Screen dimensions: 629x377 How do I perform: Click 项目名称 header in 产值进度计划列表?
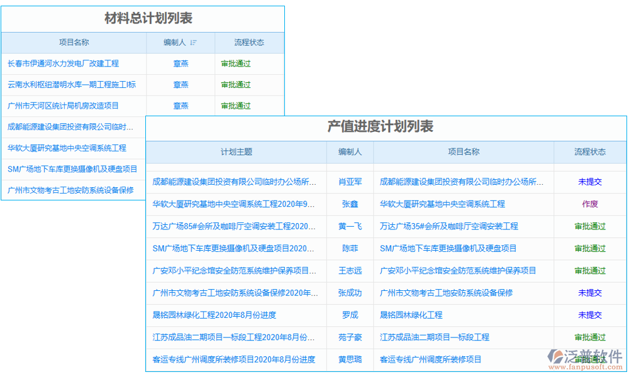tap(464, 151)
